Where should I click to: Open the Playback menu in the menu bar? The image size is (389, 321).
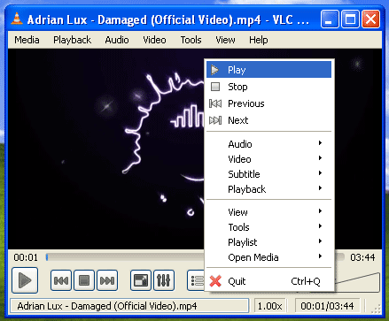[x=72, y=40]
